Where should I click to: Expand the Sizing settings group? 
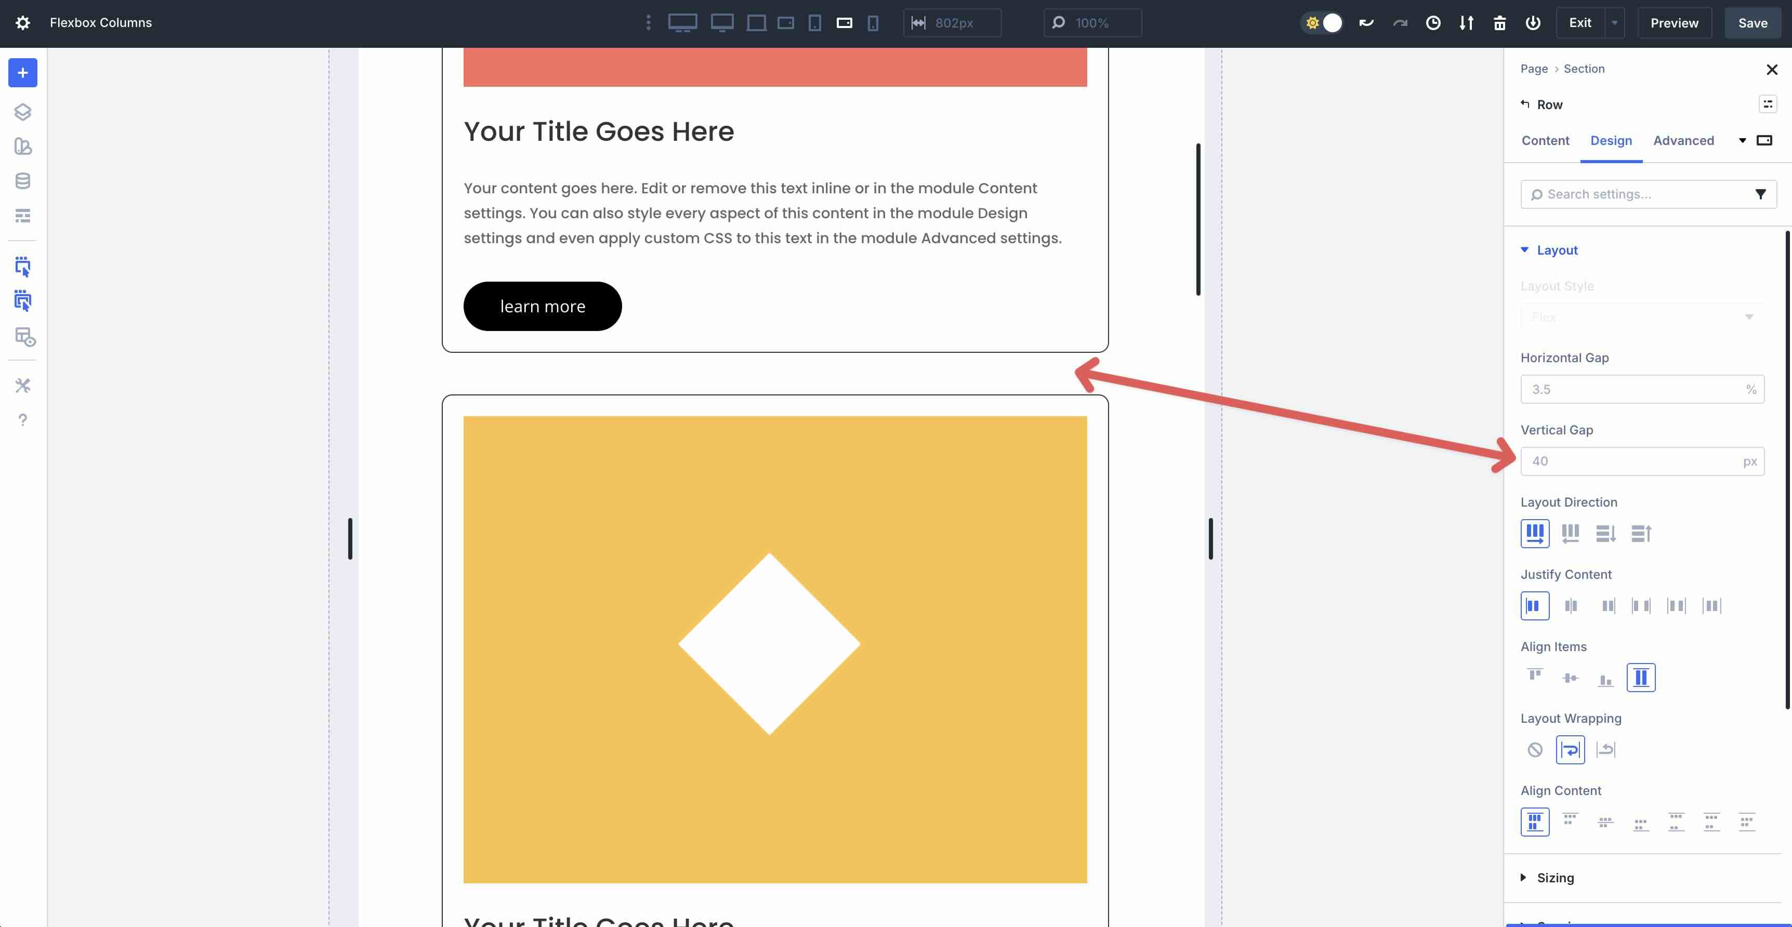pos(1555,878)
